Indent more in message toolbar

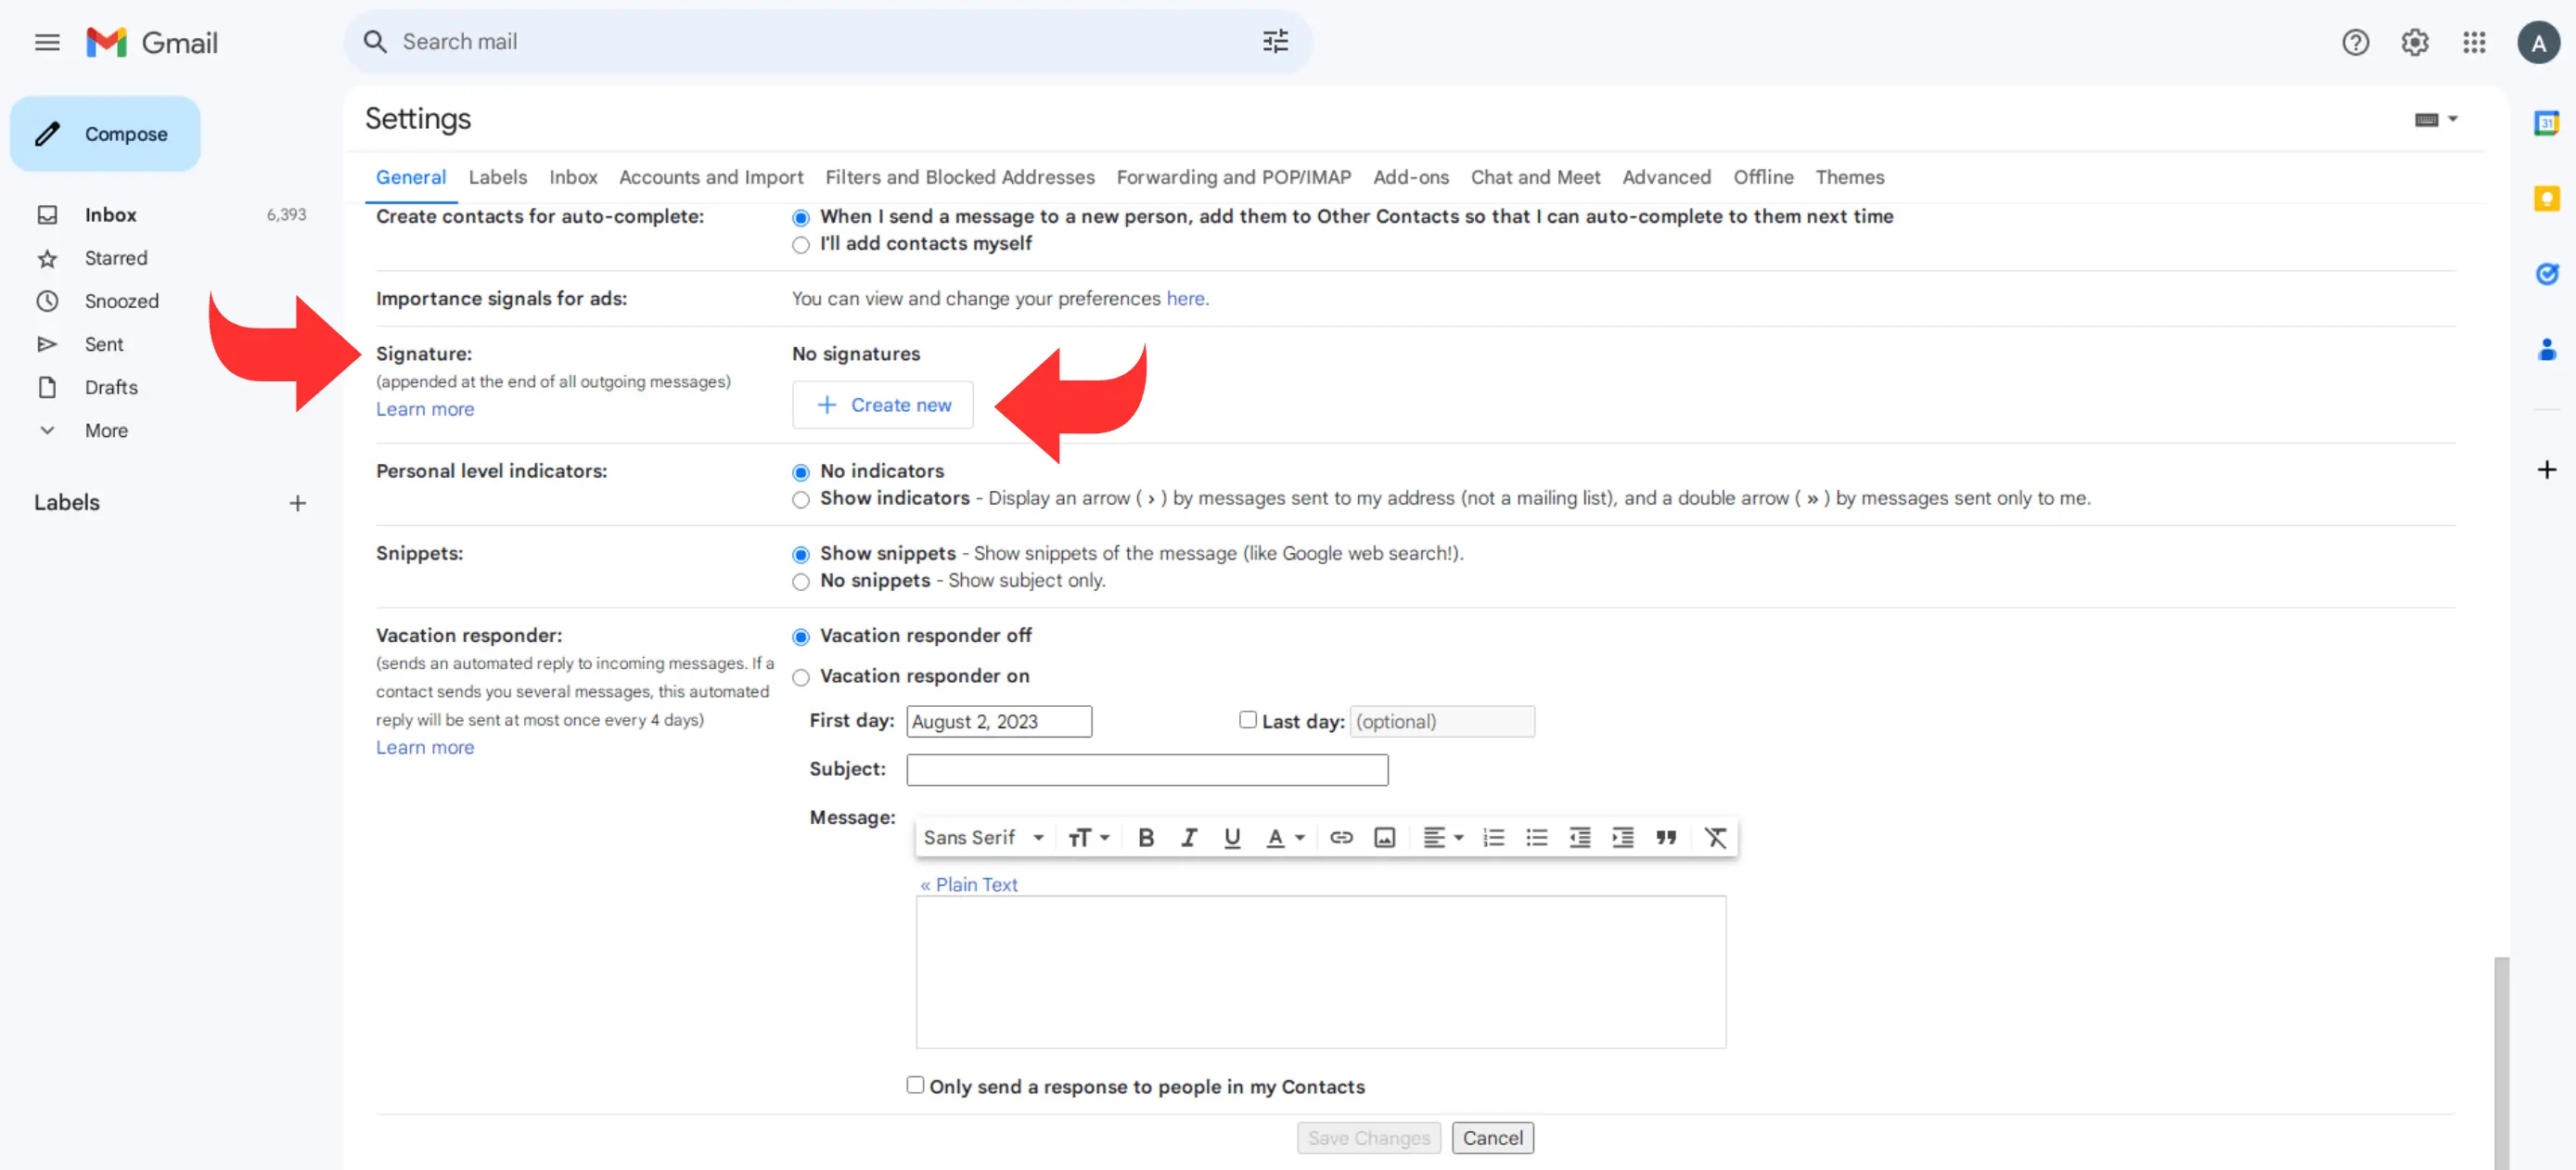[1622, 837]
